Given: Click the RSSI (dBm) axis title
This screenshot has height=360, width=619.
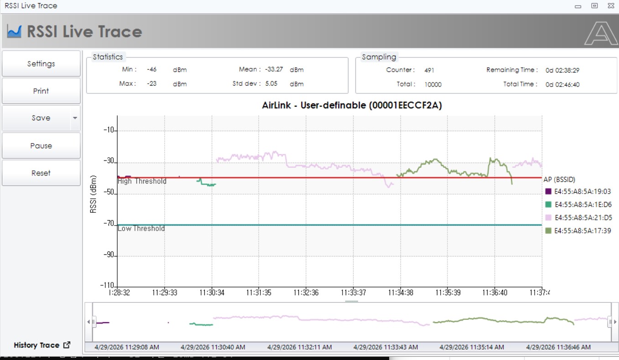Looking at the screenshot, I should pos(94,194).
